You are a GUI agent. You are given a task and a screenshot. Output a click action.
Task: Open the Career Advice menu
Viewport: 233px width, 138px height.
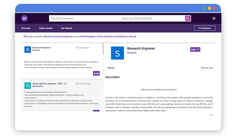[x=46, y=28]
